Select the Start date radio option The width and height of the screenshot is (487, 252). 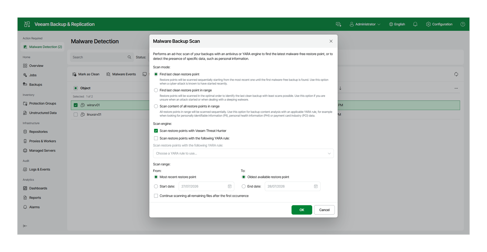pyautogui.click(x=156, y=186)
